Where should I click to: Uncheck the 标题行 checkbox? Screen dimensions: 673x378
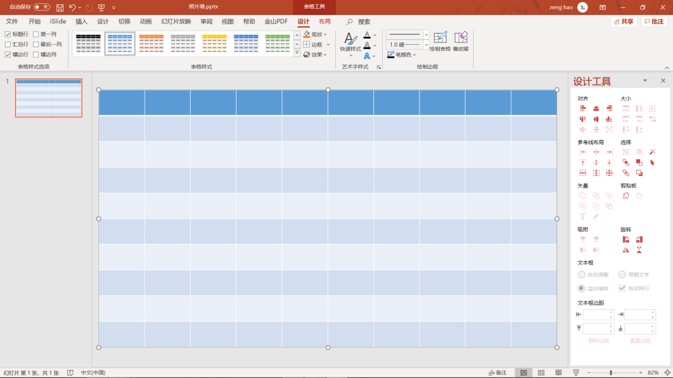click(7, 34)
